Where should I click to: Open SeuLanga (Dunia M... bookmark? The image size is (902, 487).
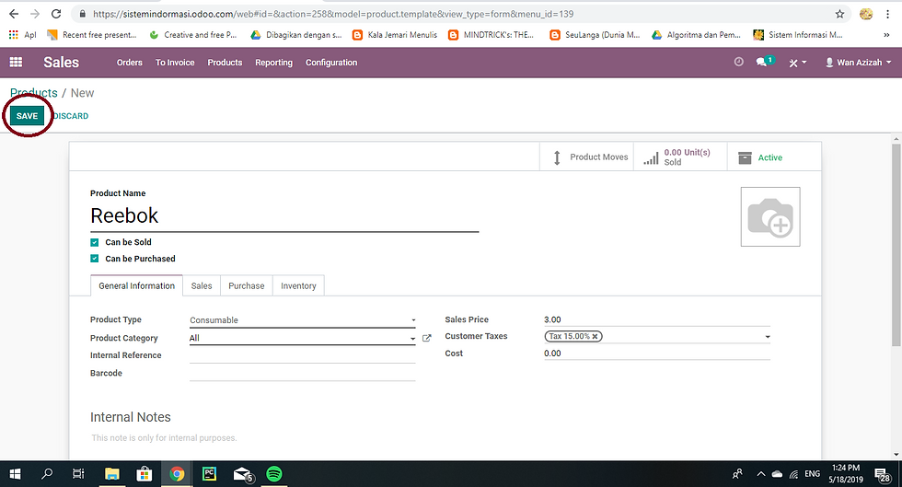[595, 35]
